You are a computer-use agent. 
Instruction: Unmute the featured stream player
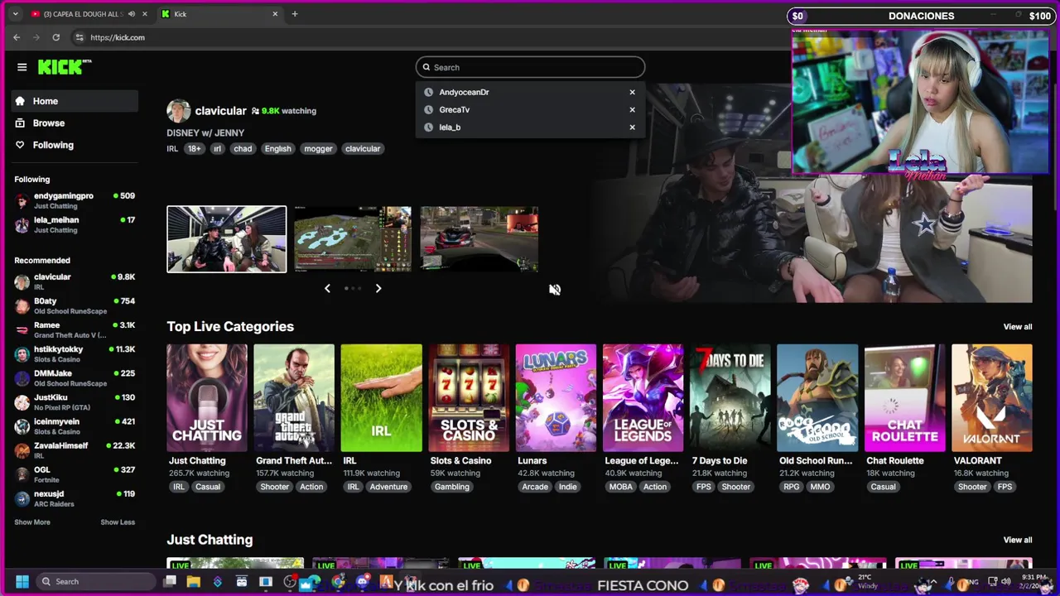click(555, 289)
